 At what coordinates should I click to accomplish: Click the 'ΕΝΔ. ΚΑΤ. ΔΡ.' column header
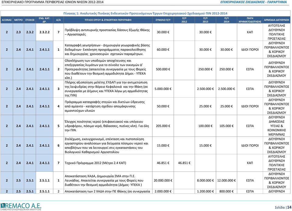(x=44, y=20)
